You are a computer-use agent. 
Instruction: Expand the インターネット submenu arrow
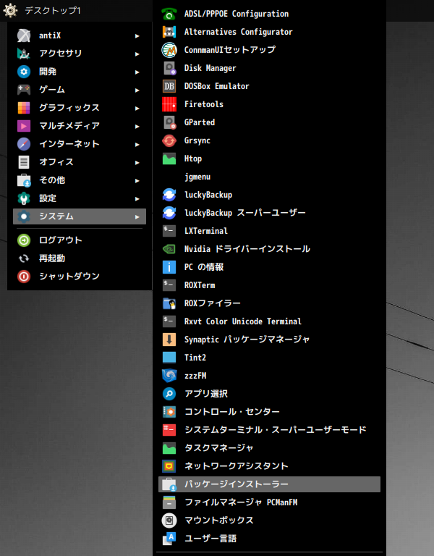pos(137,144)
